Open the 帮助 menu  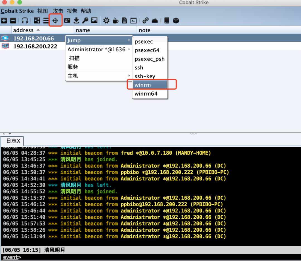86,11
